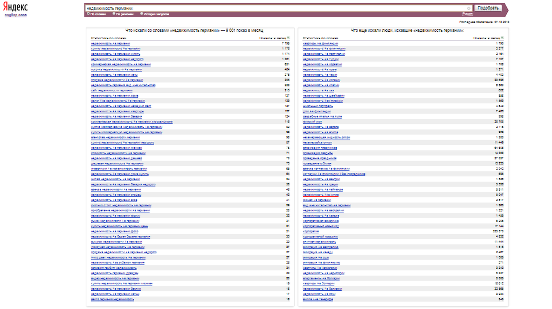The width and height of the screenshot is (552, 309).
Task: Open 'недвижимость +в греции' link
Action: 320,184
